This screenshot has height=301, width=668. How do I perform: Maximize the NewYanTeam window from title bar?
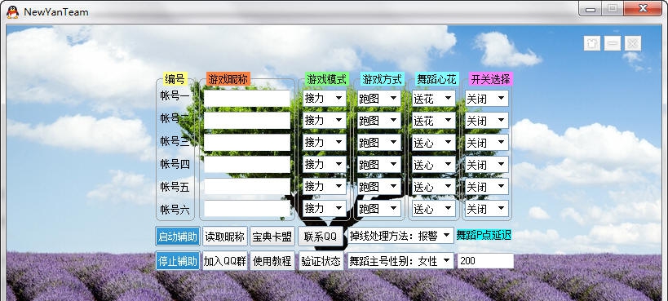612,8
